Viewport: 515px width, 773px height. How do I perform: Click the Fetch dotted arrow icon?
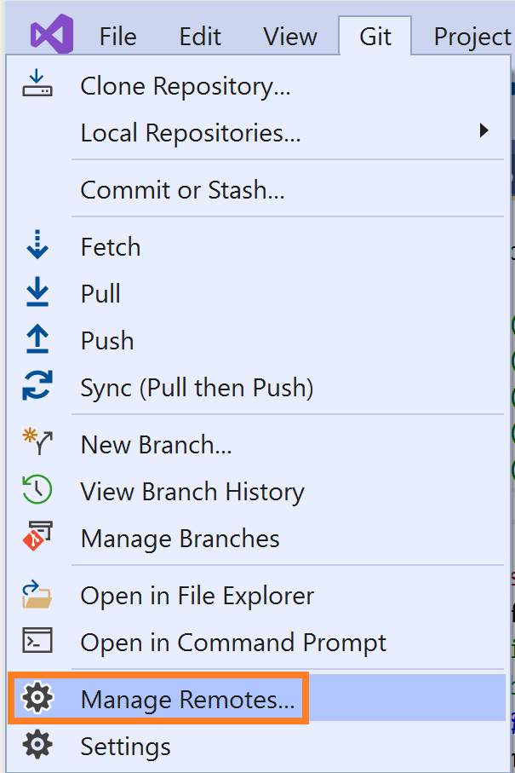click(37, 246)
